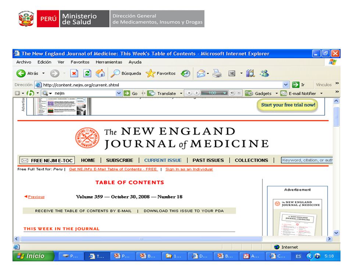Click the media player stop button
Viewport: 353px width, 265px height.
189,93
